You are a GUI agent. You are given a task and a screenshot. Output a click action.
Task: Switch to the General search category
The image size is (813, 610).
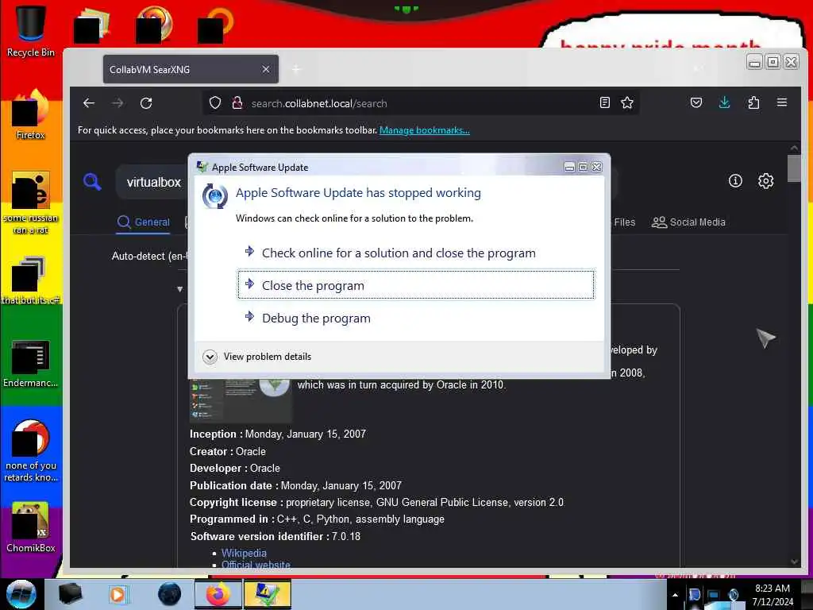point(144,222)
